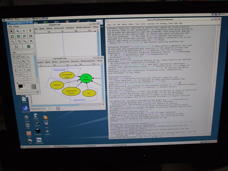Switch to oss-model-6.dia taskbar button

point(126,145)
